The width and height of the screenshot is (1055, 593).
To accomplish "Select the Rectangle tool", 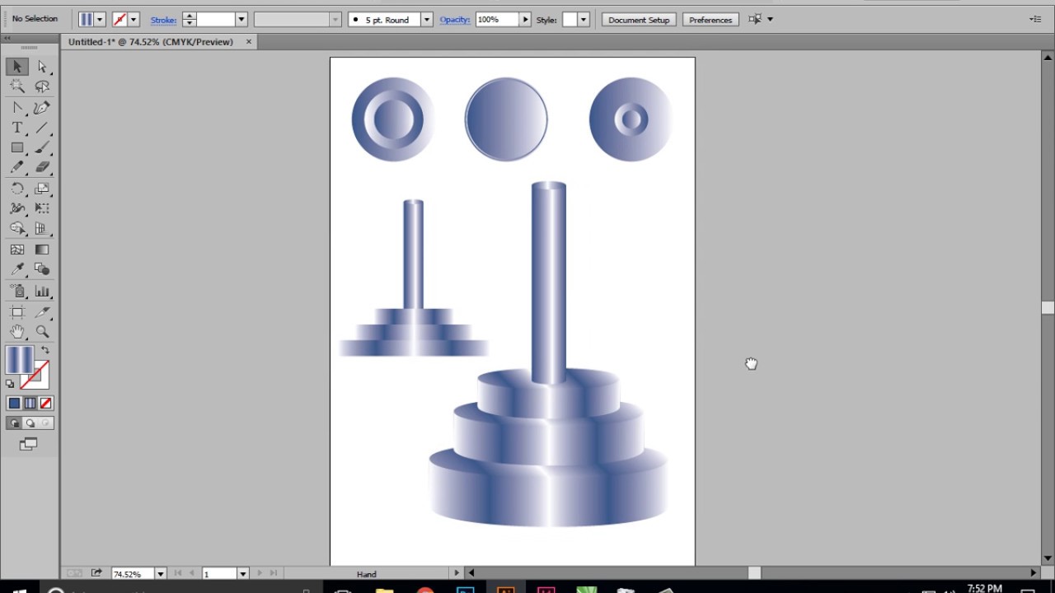I will point(17,147).
